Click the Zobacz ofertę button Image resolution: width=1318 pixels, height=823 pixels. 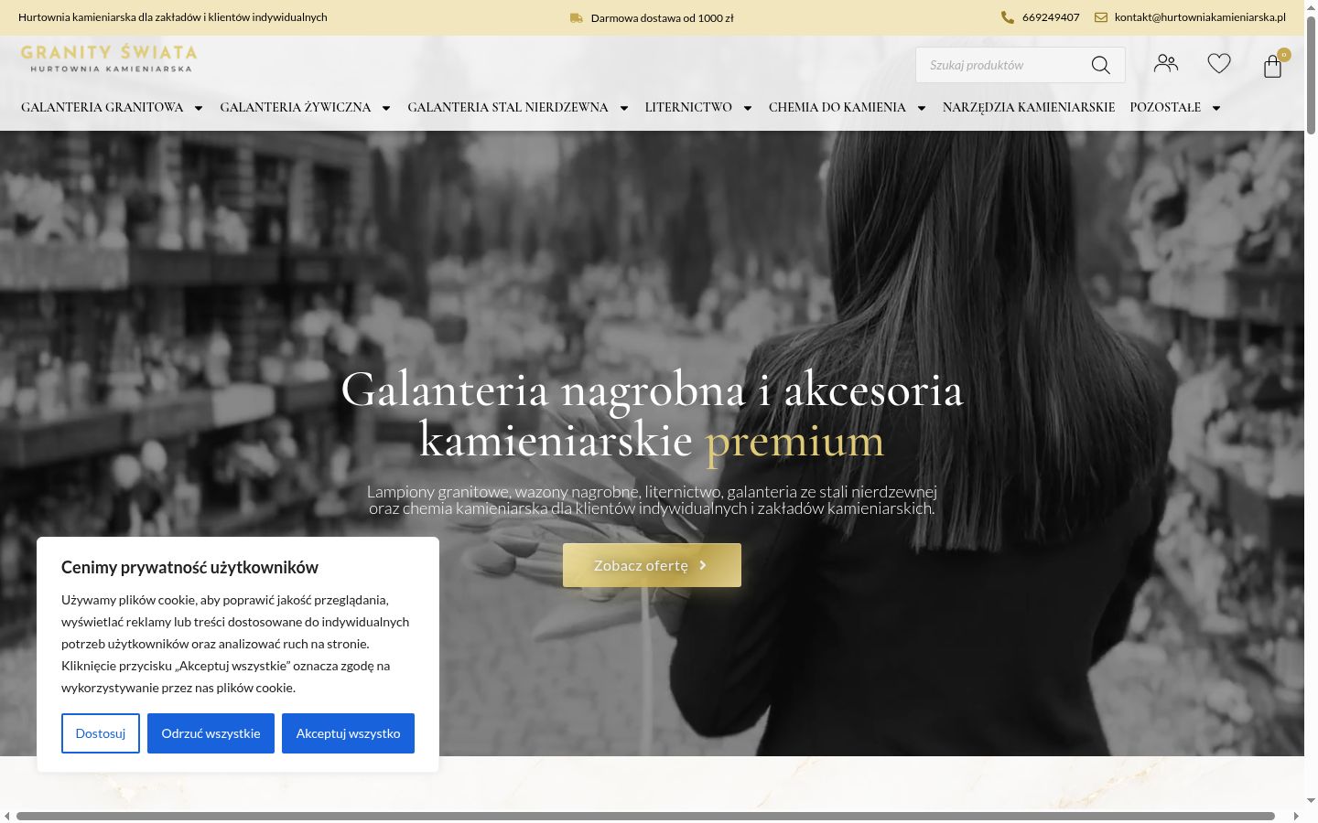652,565
